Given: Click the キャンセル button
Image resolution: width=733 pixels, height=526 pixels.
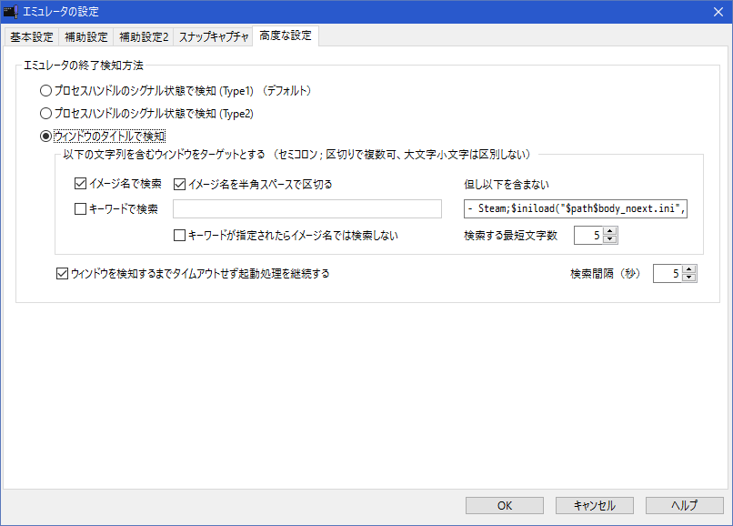Looking at the screenshot, I should pyautogui.click(x=595, y=505).
